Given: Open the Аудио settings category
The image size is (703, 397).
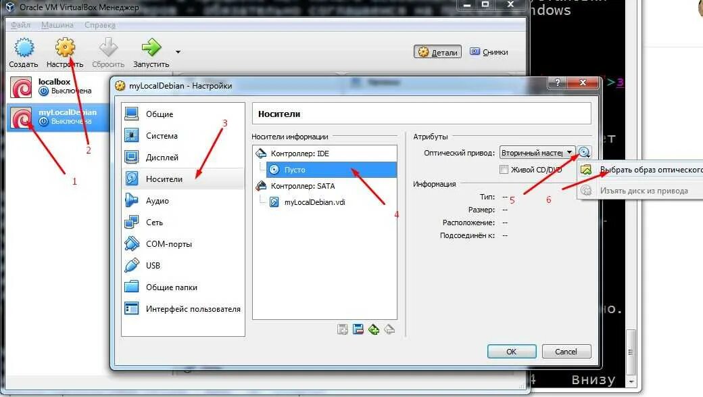Looking at the screenshot, I should pos(183,200).
